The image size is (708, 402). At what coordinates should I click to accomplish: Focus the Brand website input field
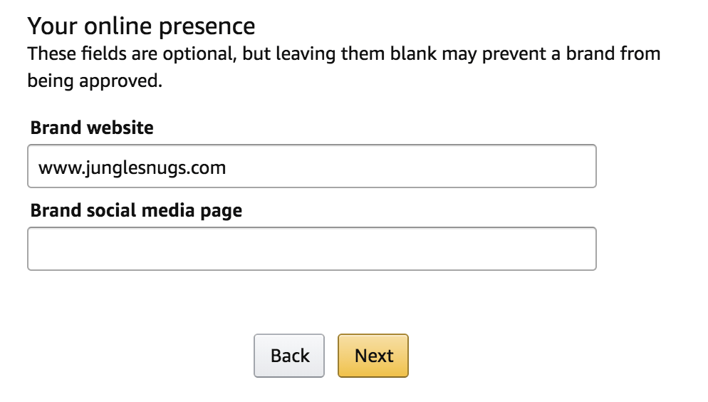[311, 167]
